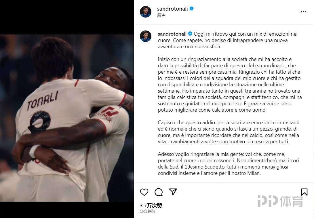Click verified badge in the caption
This screenshot has height=218, width=314.
[x=190, y=34]
